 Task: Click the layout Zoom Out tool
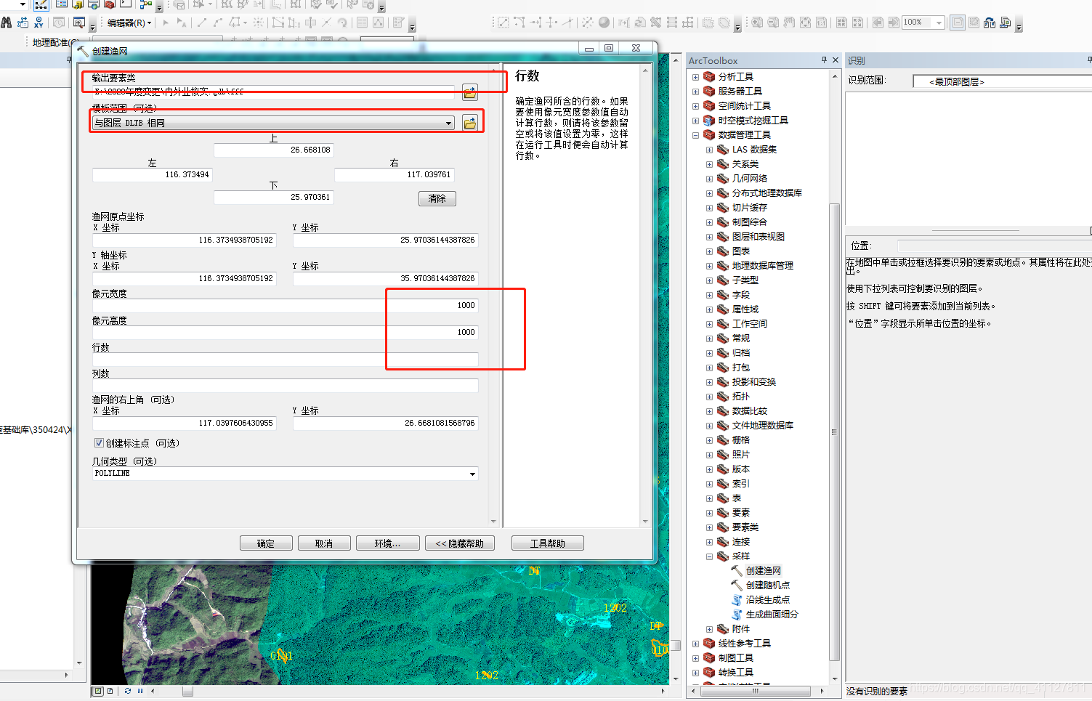point(773,23)
